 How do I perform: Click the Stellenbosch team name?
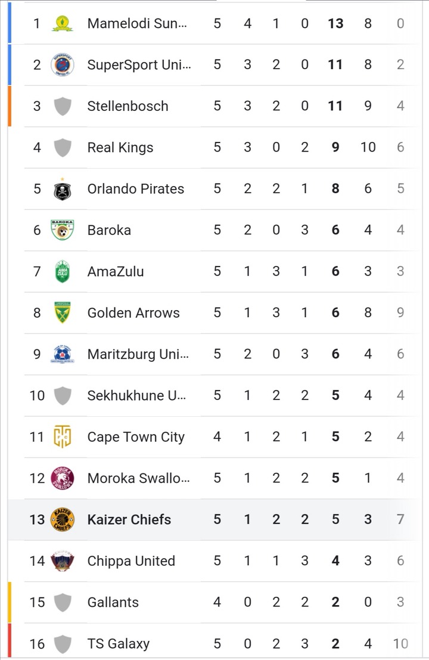pyautogui.click(x=128, y=106)
